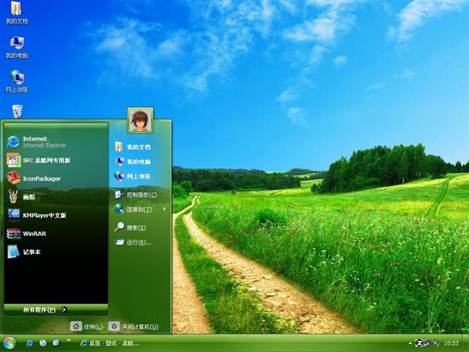
Task: Click the globe icon in quick launch
Action: (43, 343)
